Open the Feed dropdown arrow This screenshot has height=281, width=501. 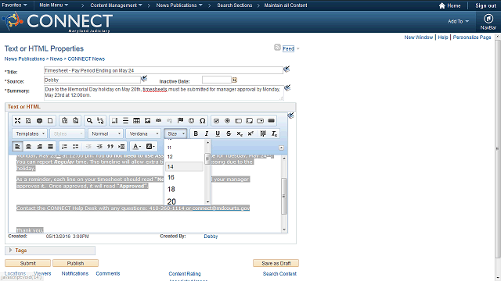coord(298,48)
